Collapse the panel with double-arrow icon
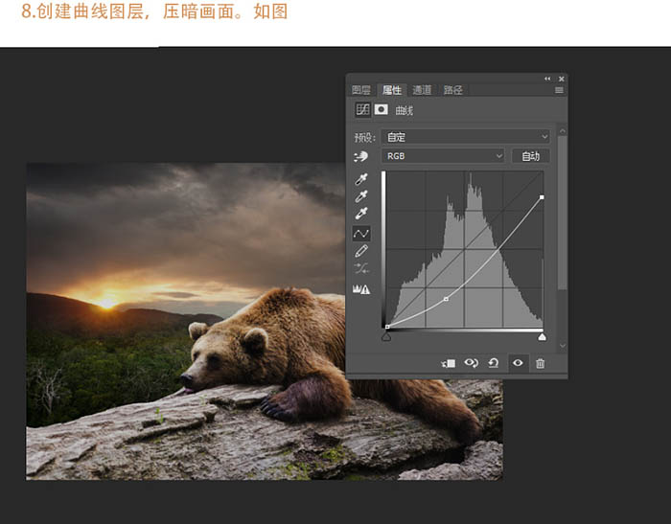The image size is (671, 524). [x=547, y=79]
